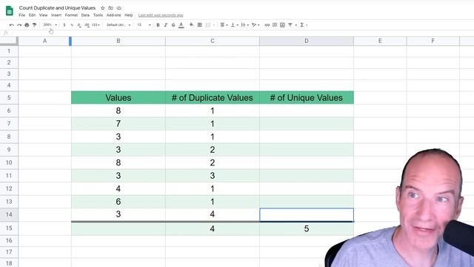Open the Format menu
The height and width of the screenshot is (267, 474).
click(x=71, y=15)
